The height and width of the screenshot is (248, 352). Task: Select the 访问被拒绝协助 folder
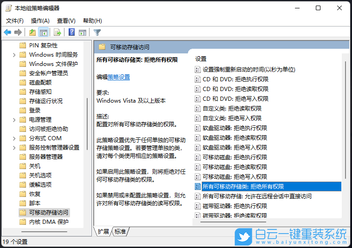tap(49, 129)
